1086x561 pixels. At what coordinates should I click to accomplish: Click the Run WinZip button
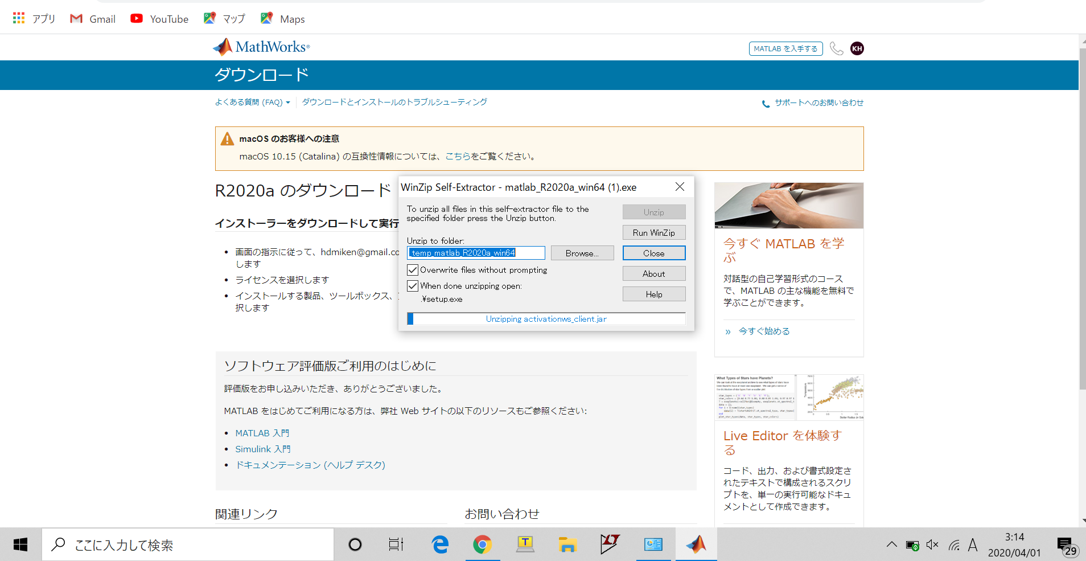click(x=654, y=233)
